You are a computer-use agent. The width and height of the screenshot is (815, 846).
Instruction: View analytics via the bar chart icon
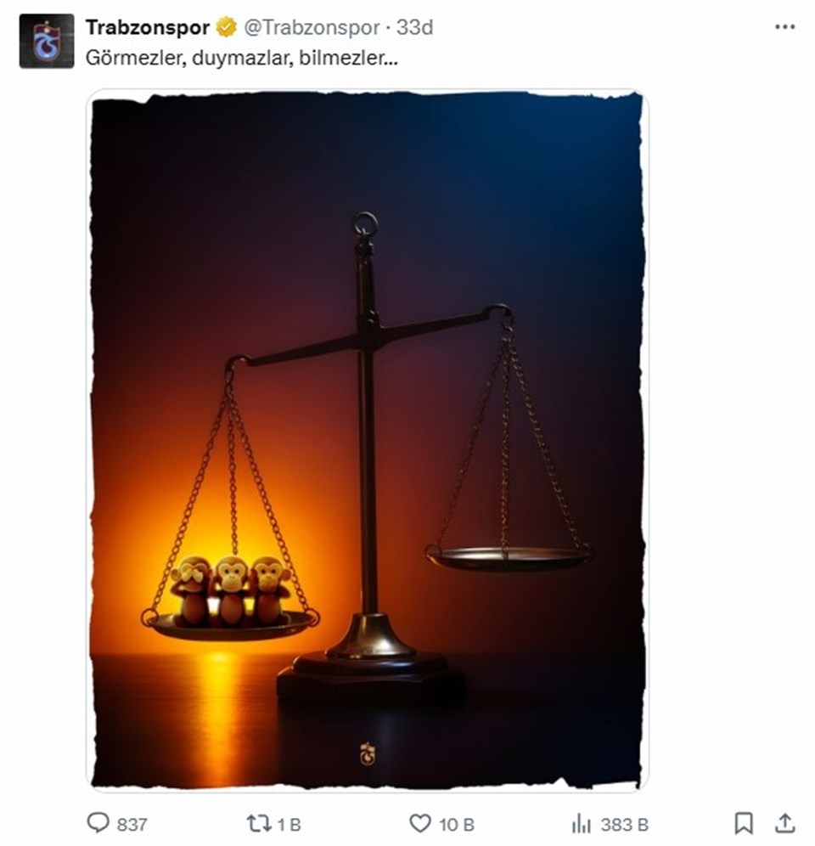click(582, 824)
